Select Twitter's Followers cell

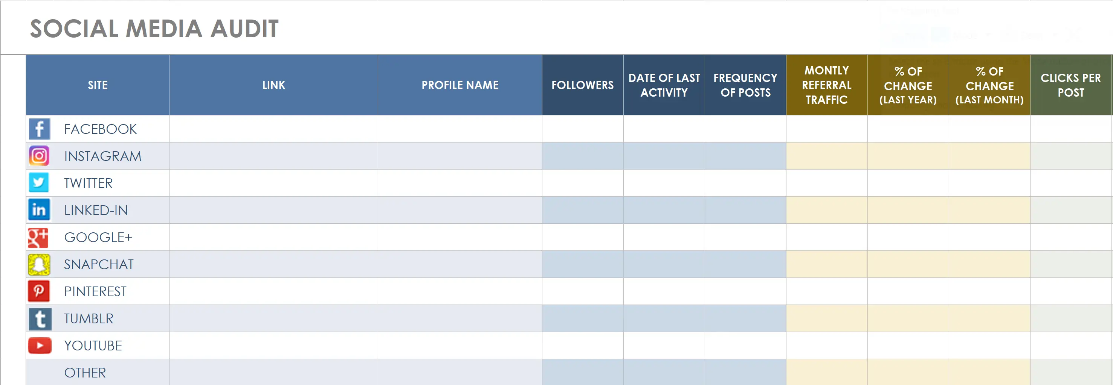(x=582, y=183)
